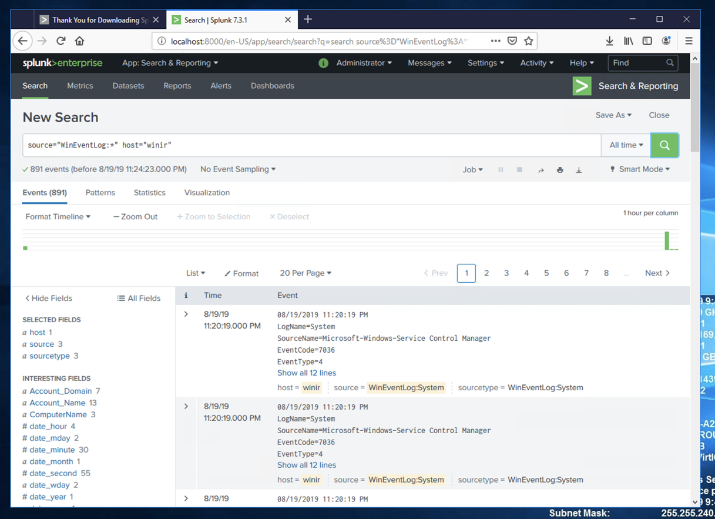This screenshot has width=715, height=519.
Task: Click Show all 12 lines in first event
Action: [x=307, y=373]
